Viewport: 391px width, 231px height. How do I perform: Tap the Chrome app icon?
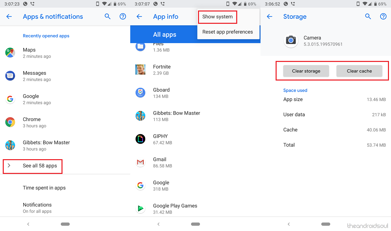(x=10, y=122)
